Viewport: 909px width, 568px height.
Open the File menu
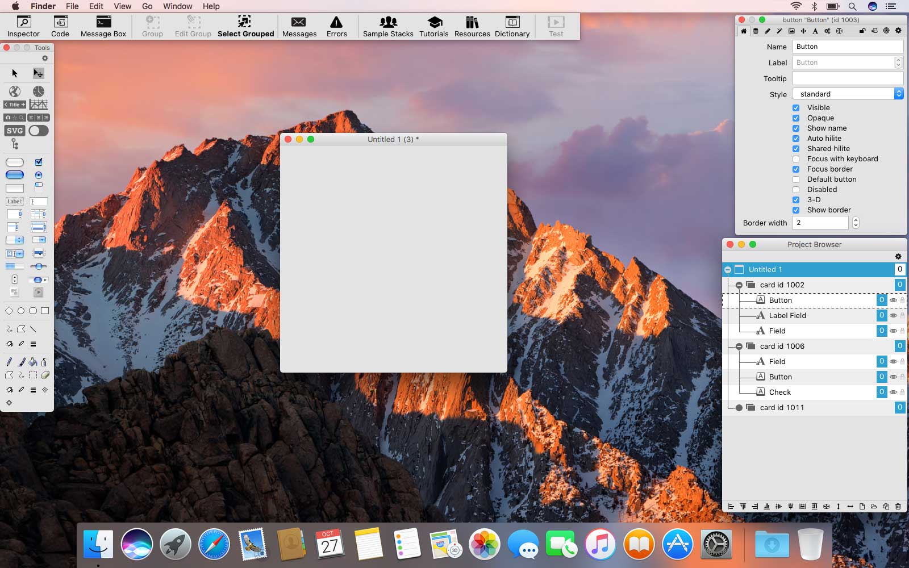click(x=72, y=6)
